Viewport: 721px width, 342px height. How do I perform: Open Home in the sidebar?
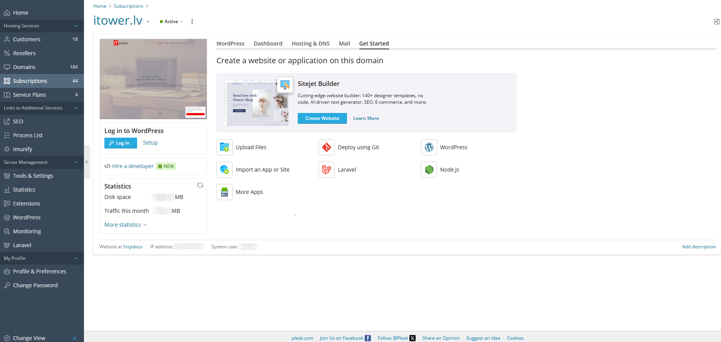pos(42,13)
